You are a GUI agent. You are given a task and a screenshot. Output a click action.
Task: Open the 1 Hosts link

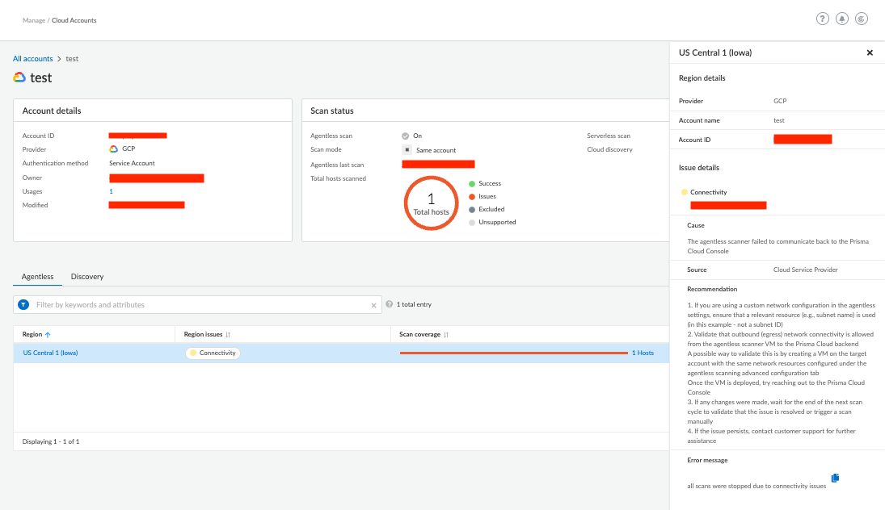[x=643, y=353]
